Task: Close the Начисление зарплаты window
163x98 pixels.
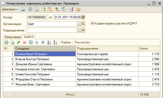Action: (x=160, y=3)
